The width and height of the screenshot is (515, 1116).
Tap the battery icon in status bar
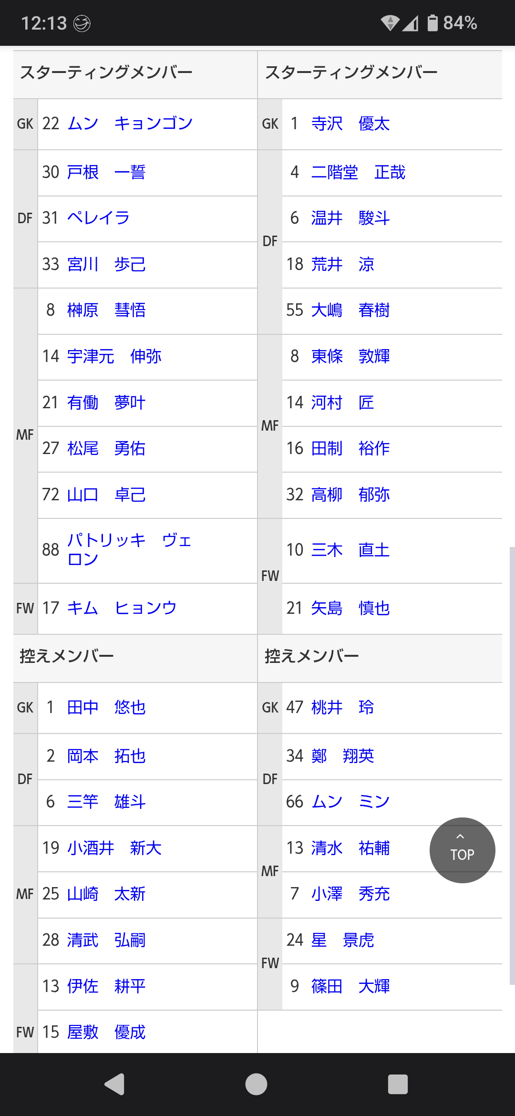432,22
